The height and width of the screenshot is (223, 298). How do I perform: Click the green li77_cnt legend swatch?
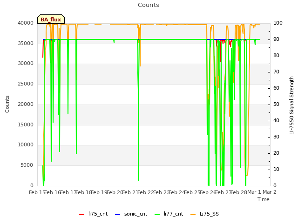157,215
